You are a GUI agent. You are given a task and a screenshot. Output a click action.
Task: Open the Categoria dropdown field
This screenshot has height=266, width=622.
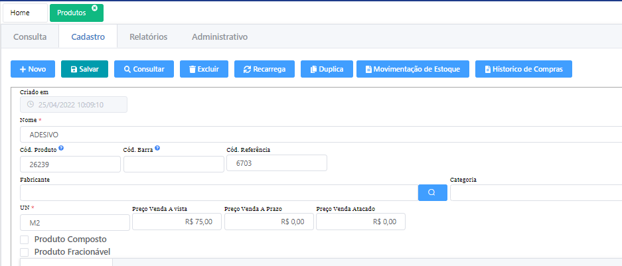pos(535,192)
